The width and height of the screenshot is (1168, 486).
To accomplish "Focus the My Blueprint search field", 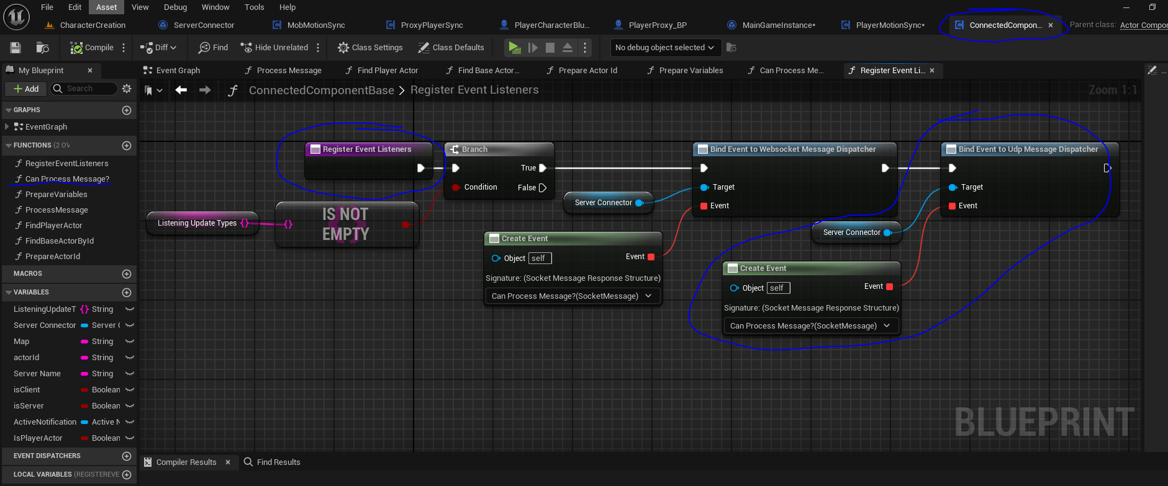I will (84, 89).
